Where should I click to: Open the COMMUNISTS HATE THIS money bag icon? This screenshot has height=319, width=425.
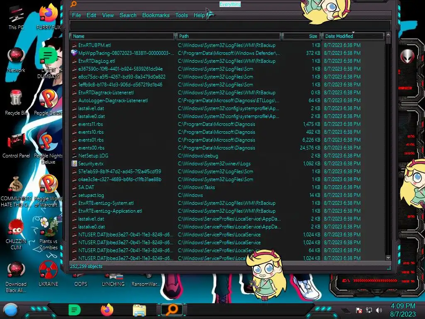pos(16,192)
